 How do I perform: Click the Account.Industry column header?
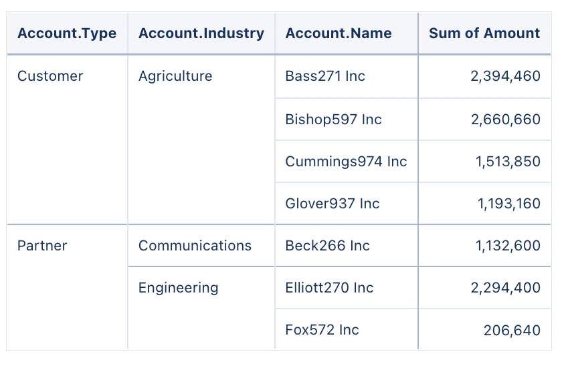201,33
